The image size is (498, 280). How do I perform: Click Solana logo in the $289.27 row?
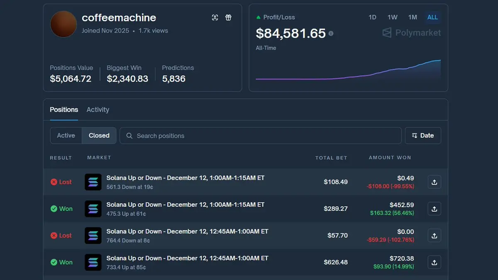93,209
